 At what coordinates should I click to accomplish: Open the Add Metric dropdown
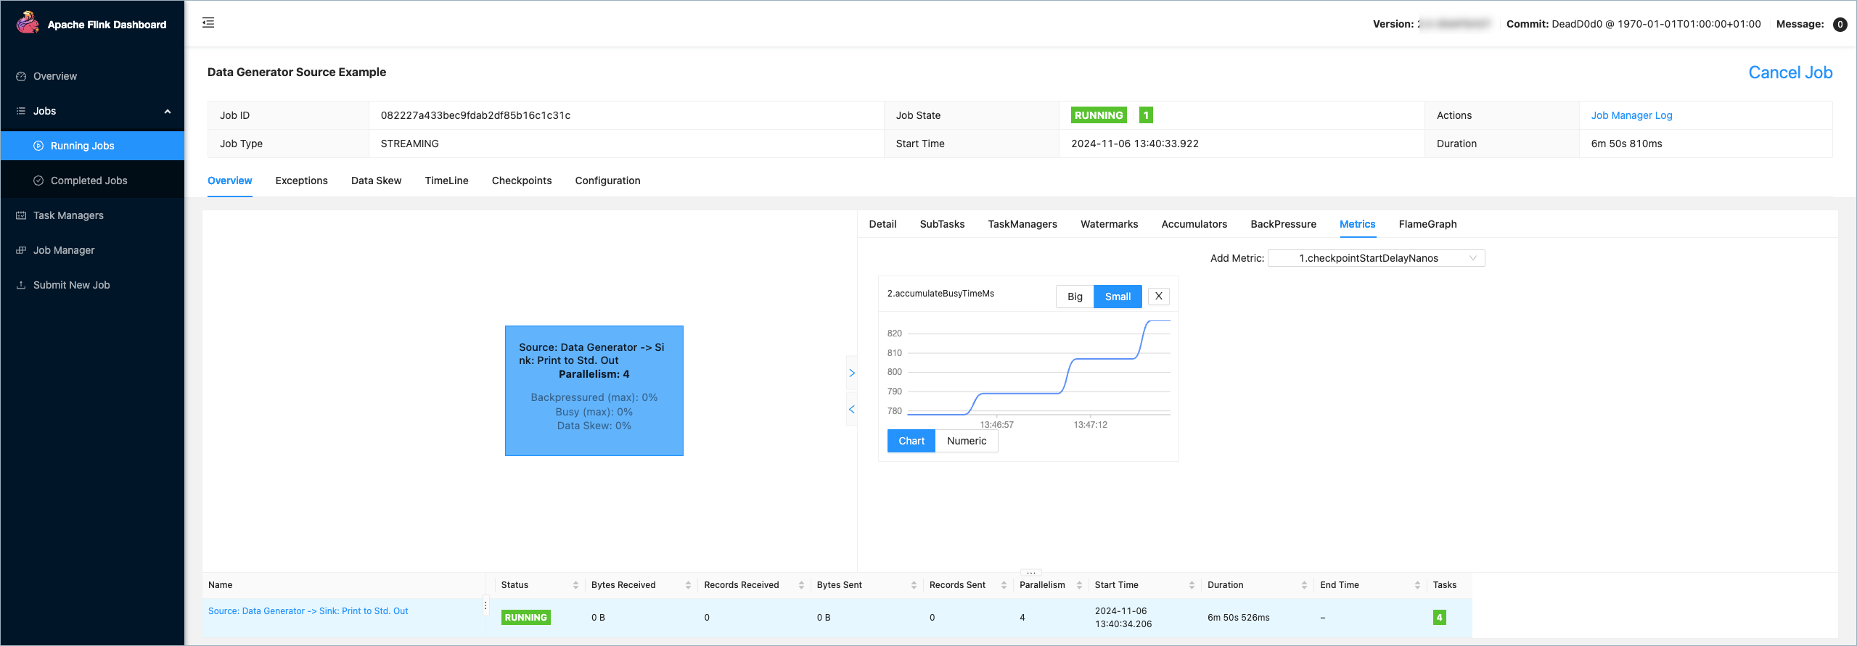(x=1376, y=258)
